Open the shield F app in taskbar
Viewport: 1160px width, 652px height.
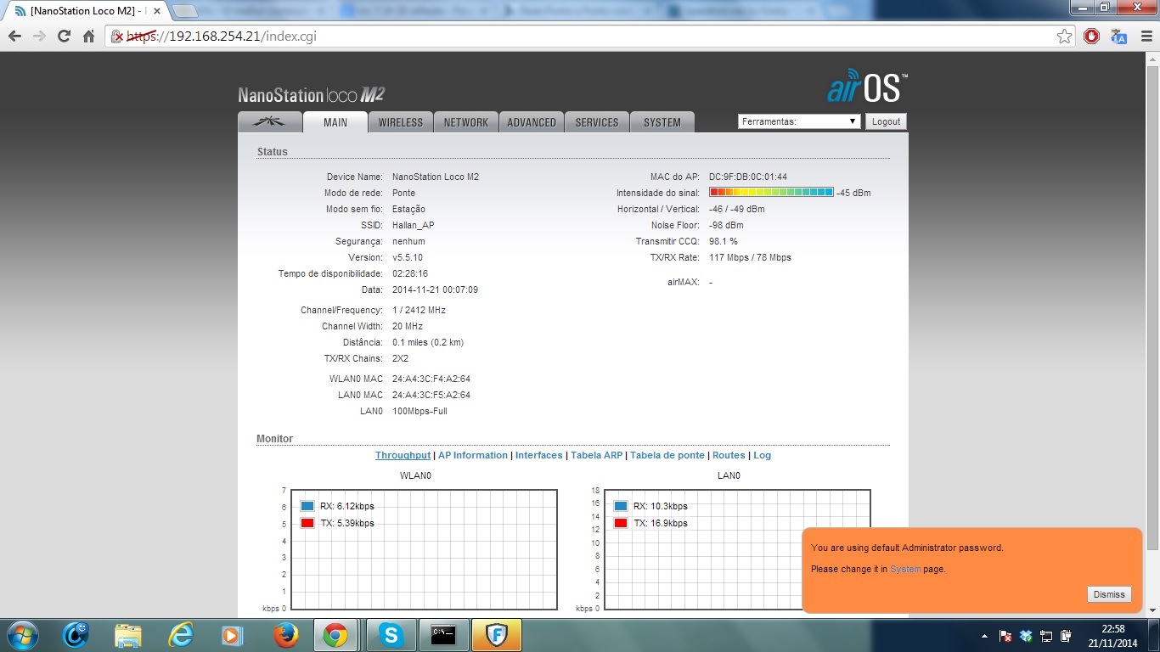point(496,635)
